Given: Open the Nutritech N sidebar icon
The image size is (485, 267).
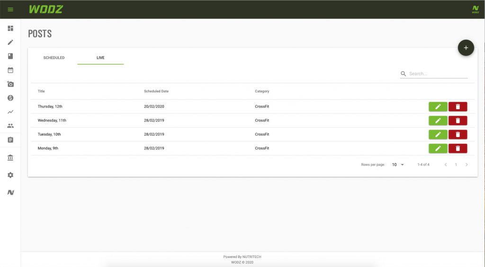Looking at the screenshot, I should (10, 192).
